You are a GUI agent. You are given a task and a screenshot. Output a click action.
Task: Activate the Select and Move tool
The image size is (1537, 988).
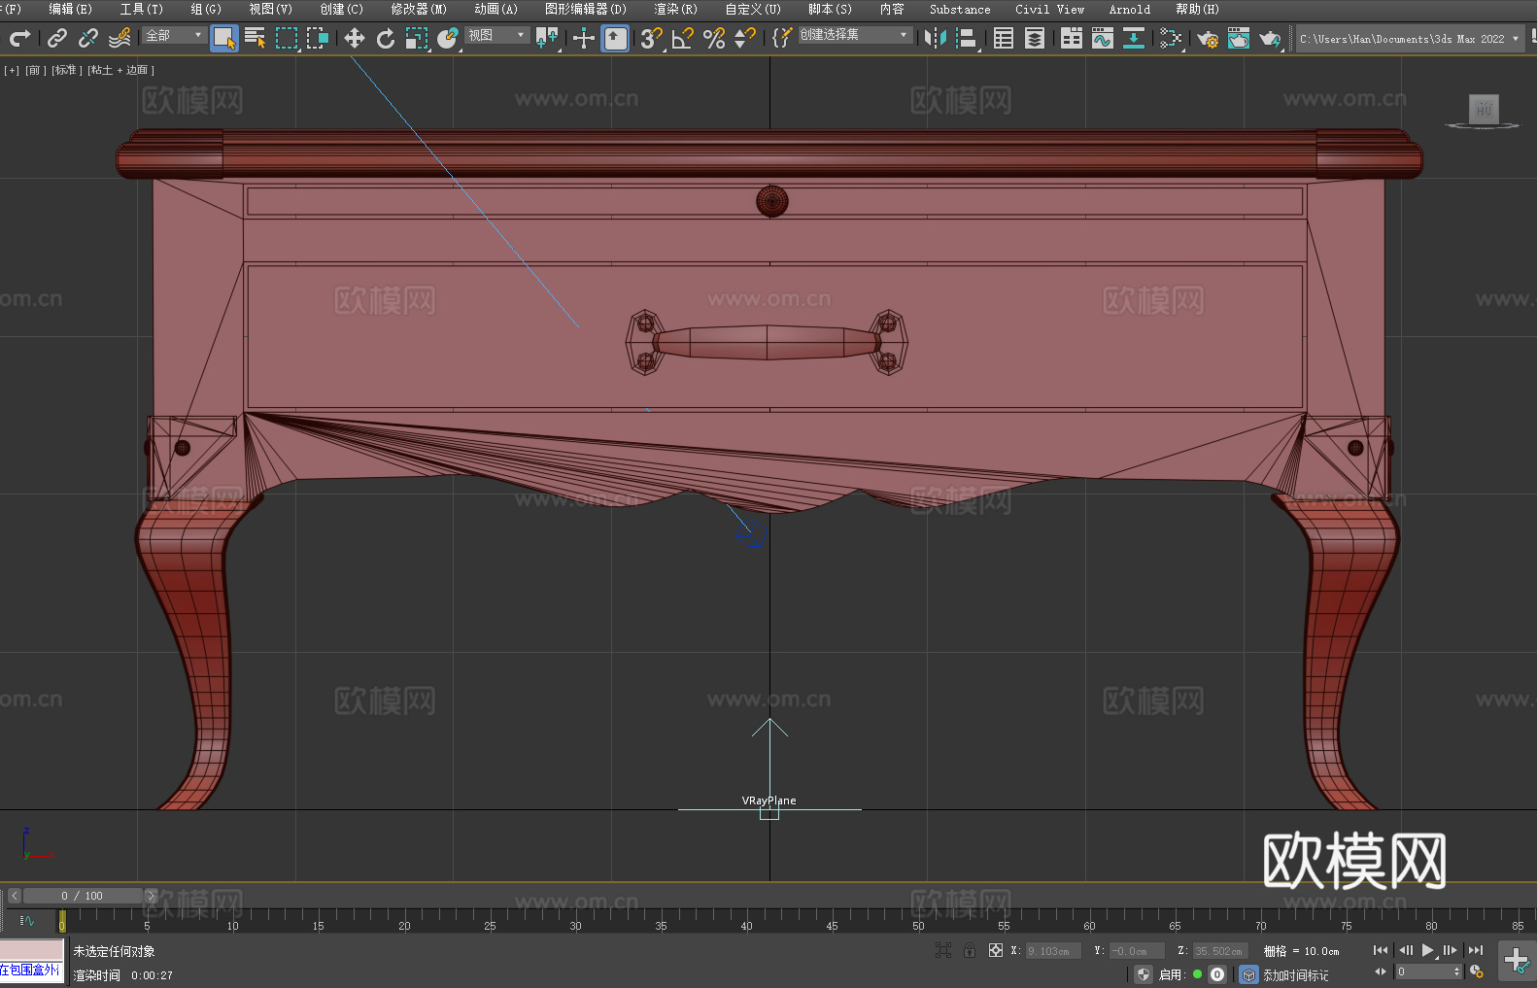(355, 38)
